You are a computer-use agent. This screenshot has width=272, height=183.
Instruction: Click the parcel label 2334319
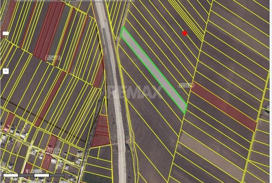coord(187,85)
